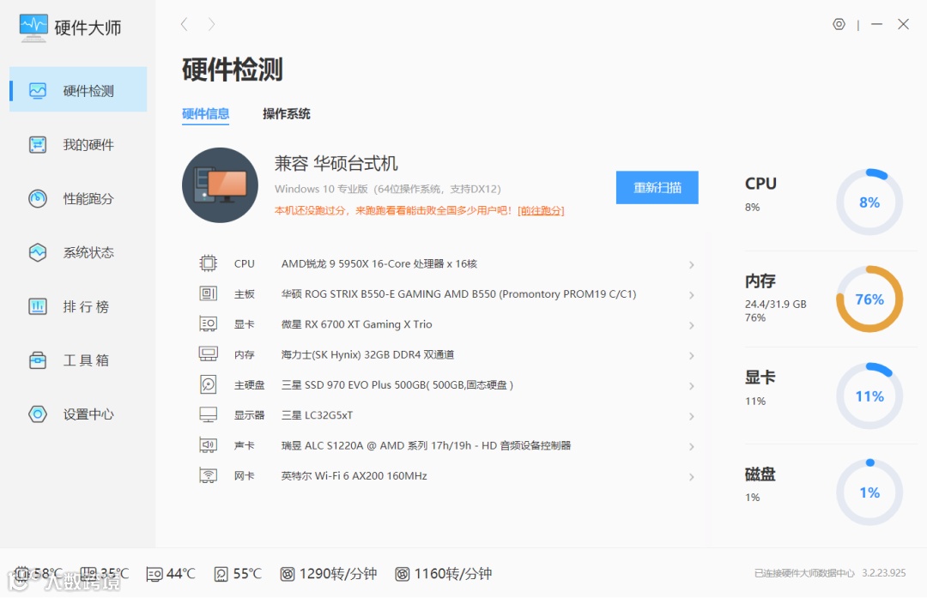Expand 三星 SSD 970 EVO Plus chevron
927x598 pixels.
click(691, 386)
